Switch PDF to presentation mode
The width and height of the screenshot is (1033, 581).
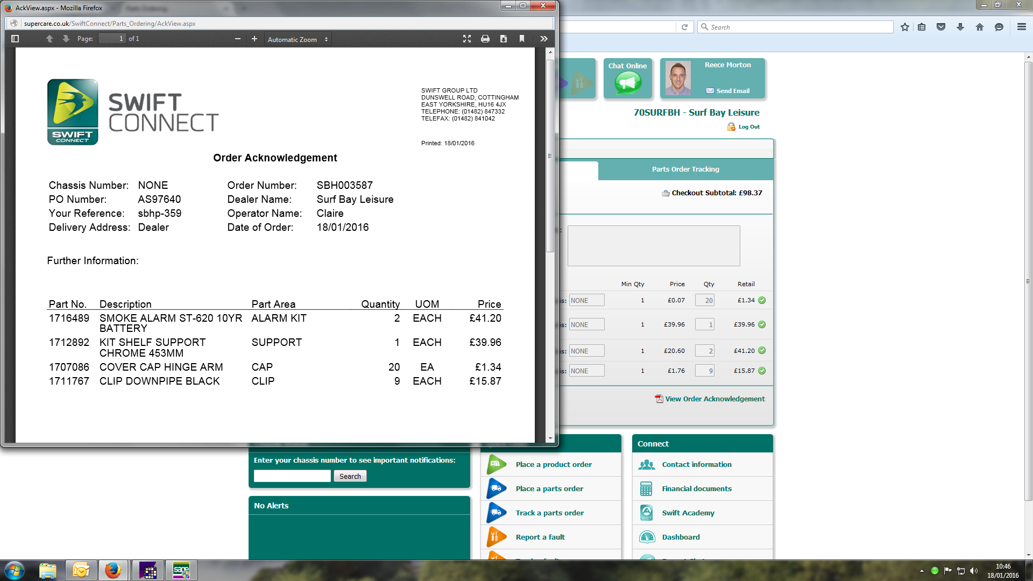tap(466, 39)
